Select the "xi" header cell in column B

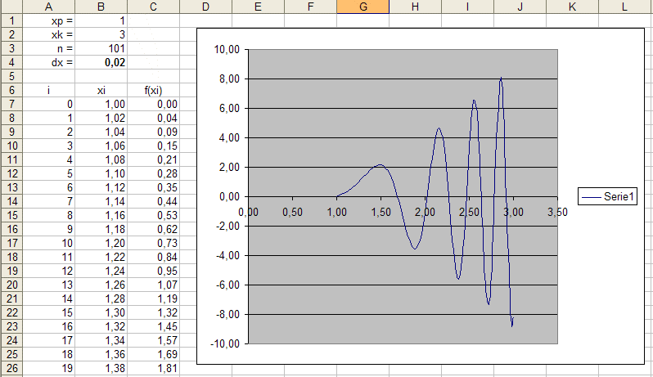coord(101,90)
